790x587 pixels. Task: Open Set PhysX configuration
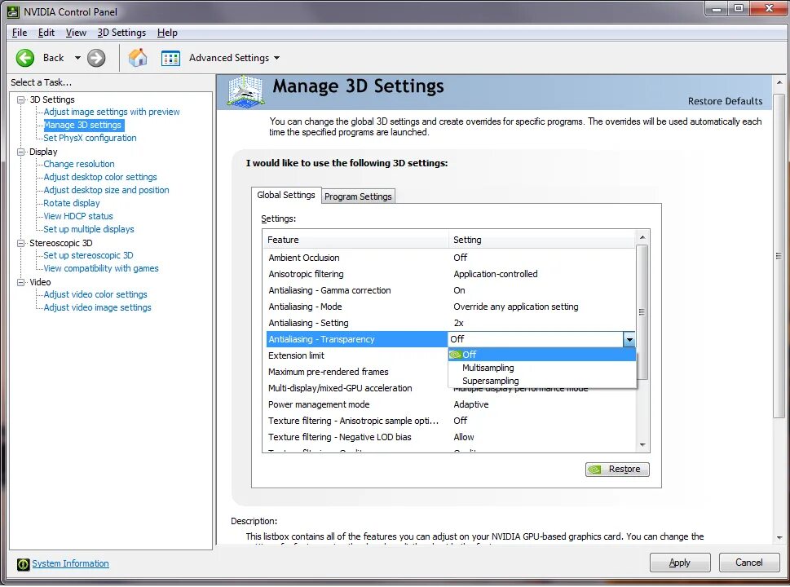point(90,138)
